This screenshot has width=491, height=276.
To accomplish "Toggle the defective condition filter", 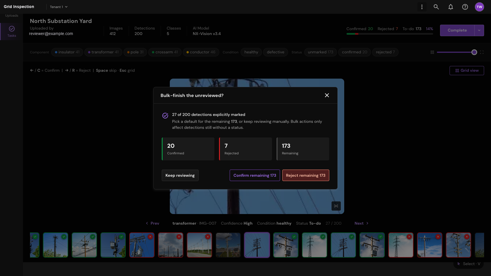I will tap(275, 52).
